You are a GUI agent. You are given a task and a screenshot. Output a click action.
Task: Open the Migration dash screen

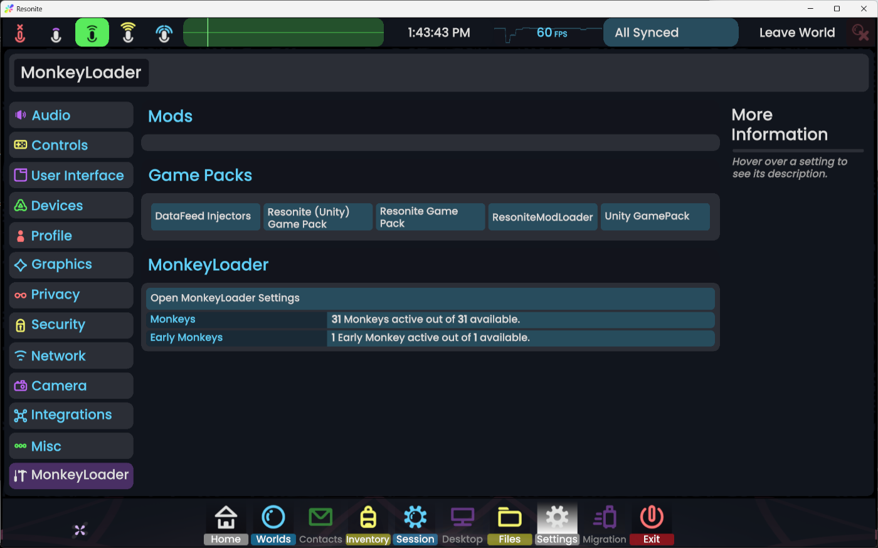(605, 525)
